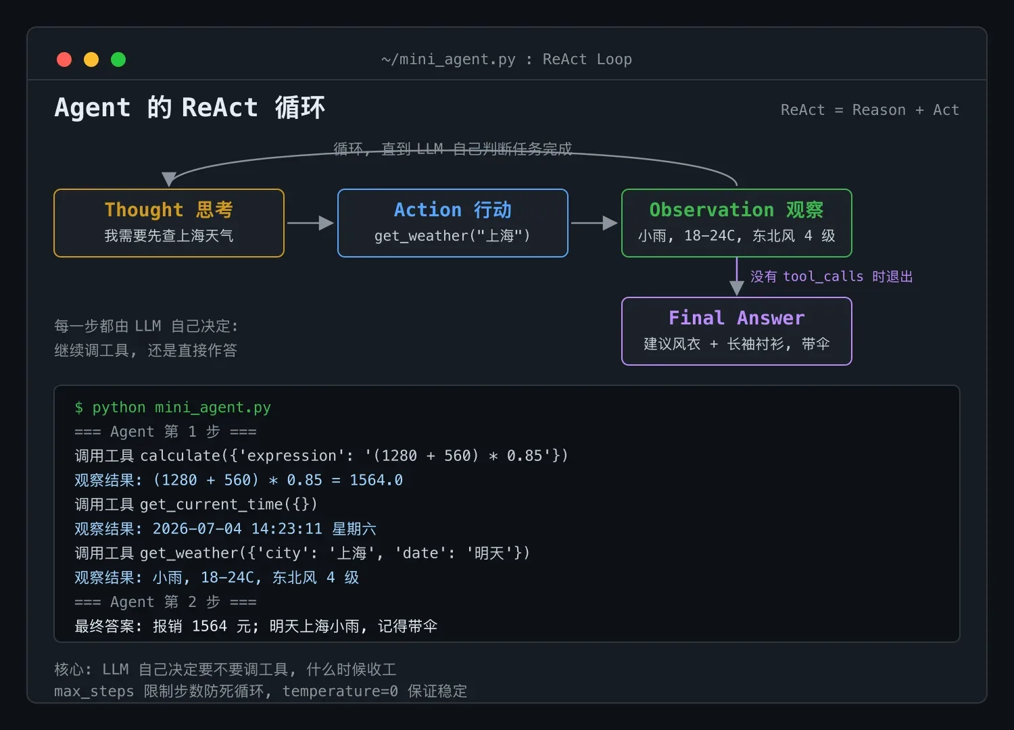Click the "调用工具 calculate" terminal line
The height and width of the screenshot is (730, 1014).
[322, 456]
